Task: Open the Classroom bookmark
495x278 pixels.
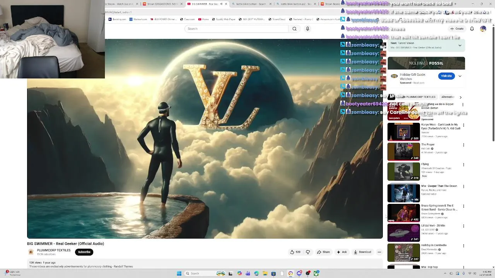Action: point(188,19)
